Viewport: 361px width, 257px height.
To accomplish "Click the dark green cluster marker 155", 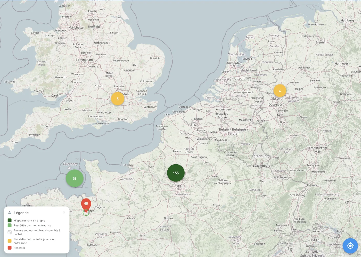I will (x=176, y=173).
